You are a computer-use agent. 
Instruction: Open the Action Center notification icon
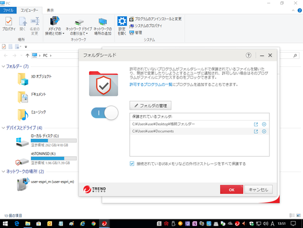(x=293, y=224)
